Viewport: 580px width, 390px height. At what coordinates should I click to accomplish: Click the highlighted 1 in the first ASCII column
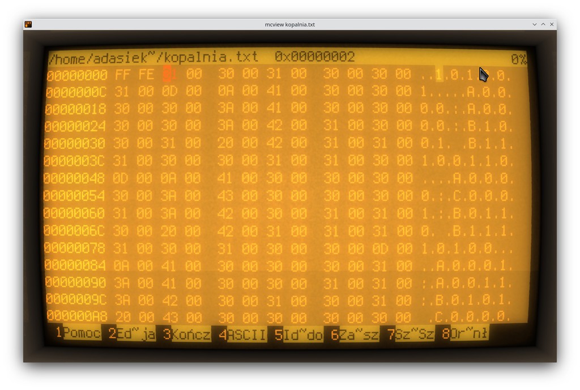point(439,75)
